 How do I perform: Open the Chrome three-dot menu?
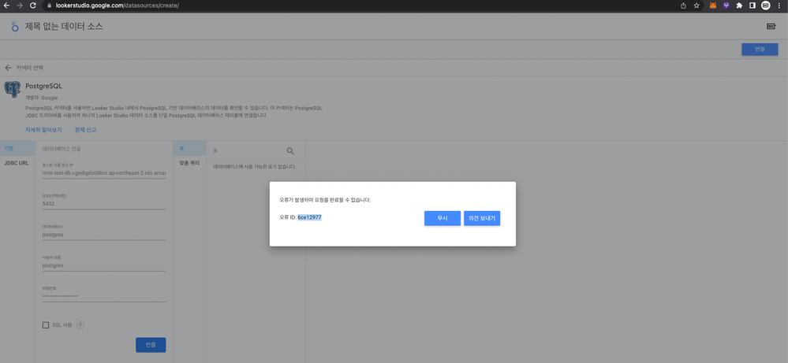(779, 6)
